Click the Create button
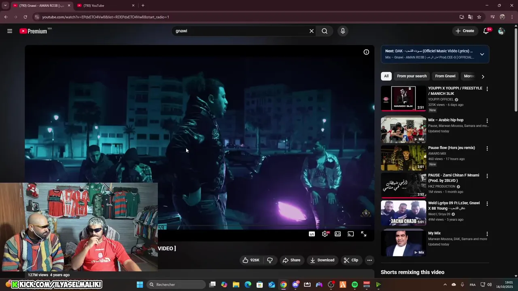 (x=465, y=31)
